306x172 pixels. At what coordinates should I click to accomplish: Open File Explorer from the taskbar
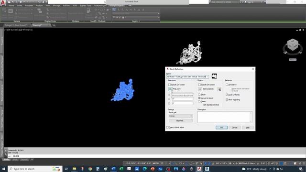point(75,169)
